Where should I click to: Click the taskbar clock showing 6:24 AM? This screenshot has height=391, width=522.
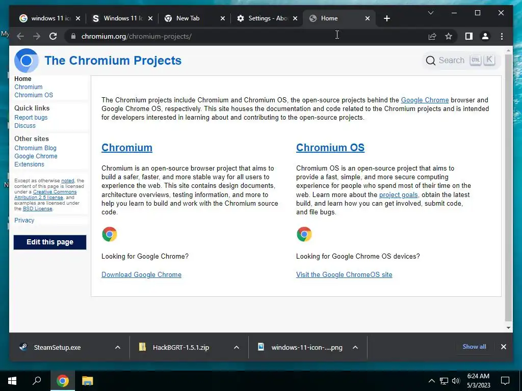(x=478, y=381)
